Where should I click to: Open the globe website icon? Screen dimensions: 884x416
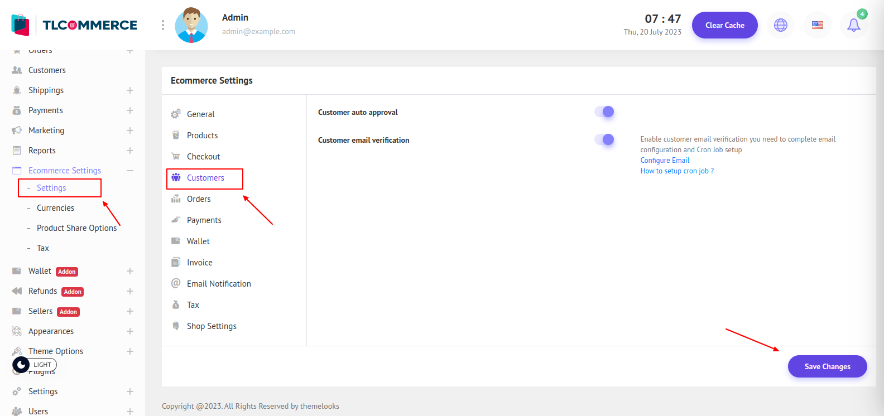tap(780, 25)
